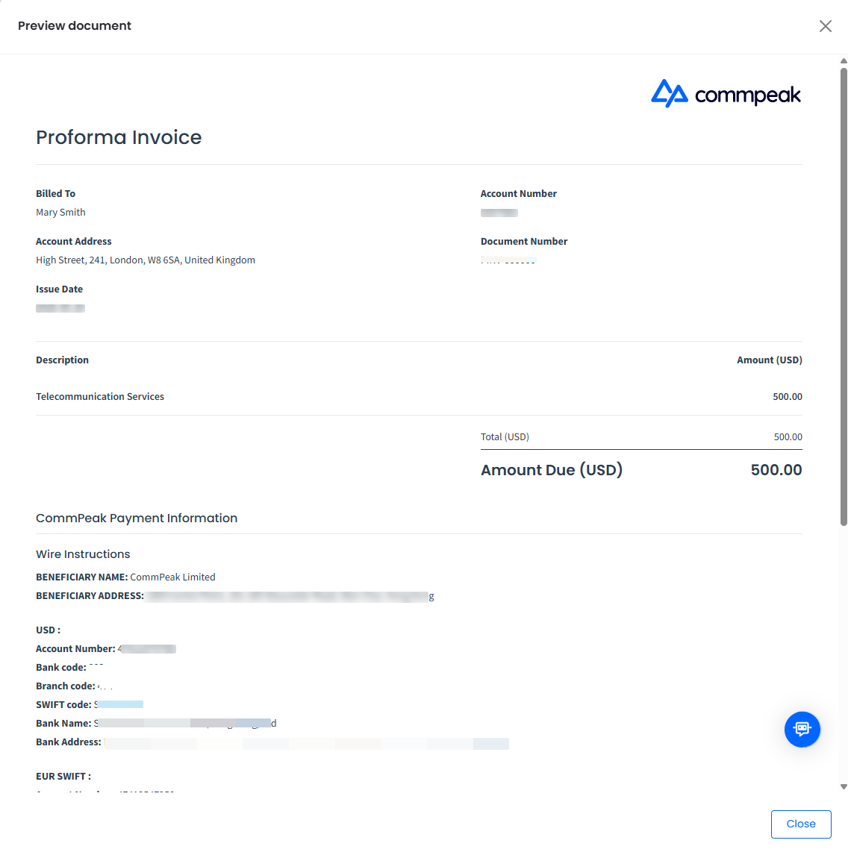Click the Bank Name label

63,723
